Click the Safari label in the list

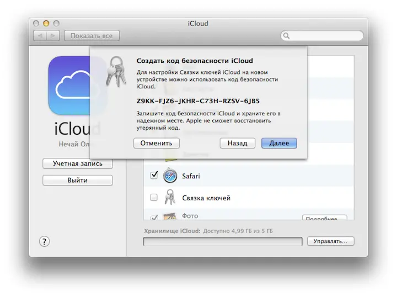(191, 176)
